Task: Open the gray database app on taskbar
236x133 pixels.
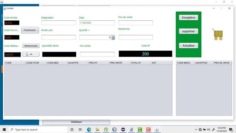Action: [132, 130]
